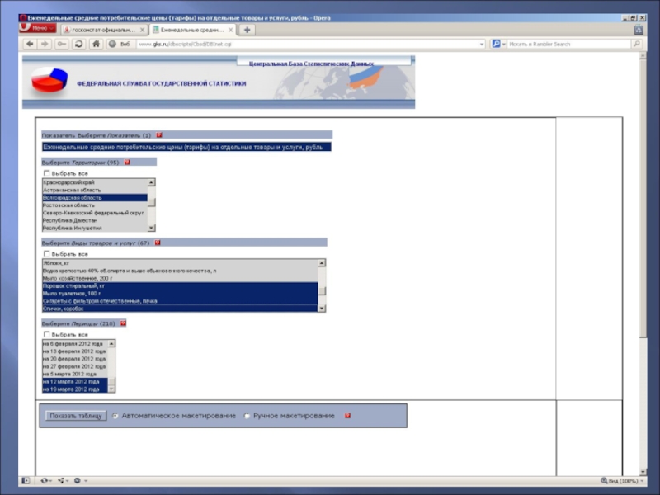Open the zoom 'Вид (100%)' control
660x495 pixels.
(x=622, y=481)
